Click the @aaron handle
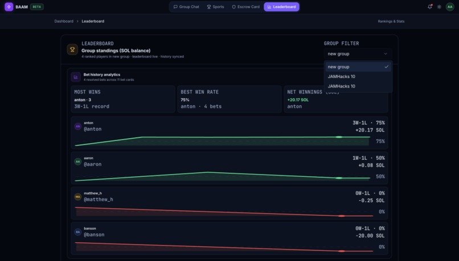 pyautogui.click(x=92, y=164)
